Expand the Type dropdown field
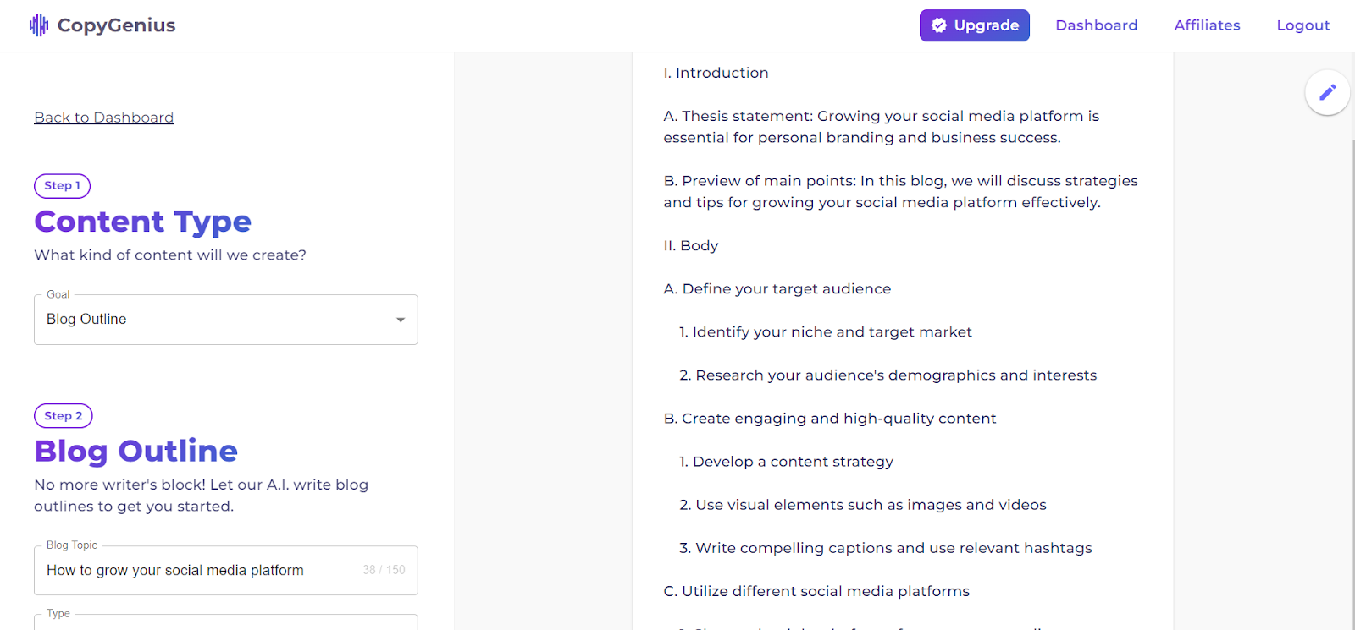Screen dimensions: 1355x630 click(225, 623)
